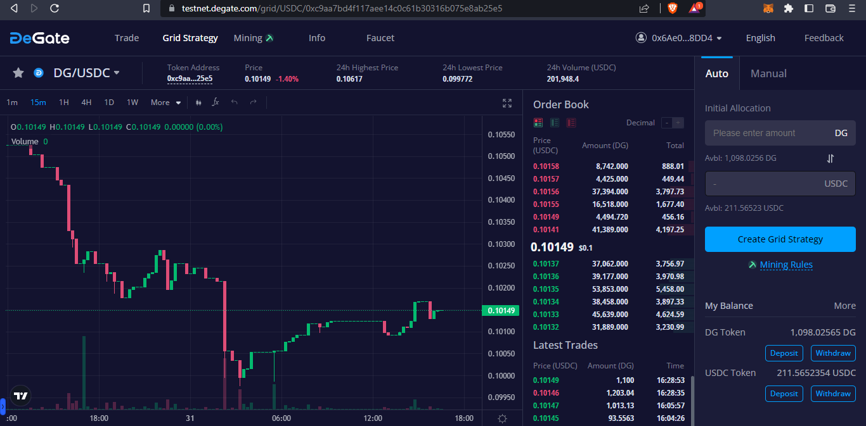
Task: Open the Mining Rules link
Action: point(786,265)
